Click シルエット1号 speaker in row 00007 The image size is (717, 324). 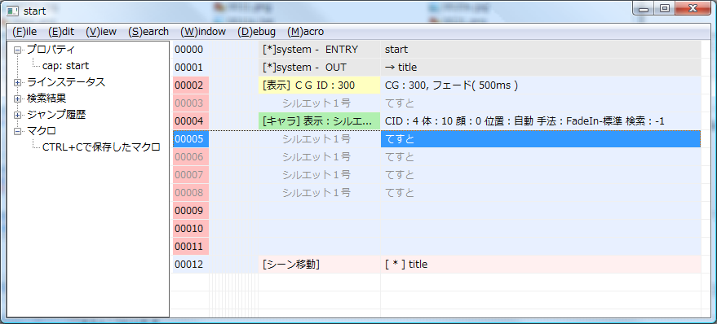pyautogui.click(x=316, y=175)
